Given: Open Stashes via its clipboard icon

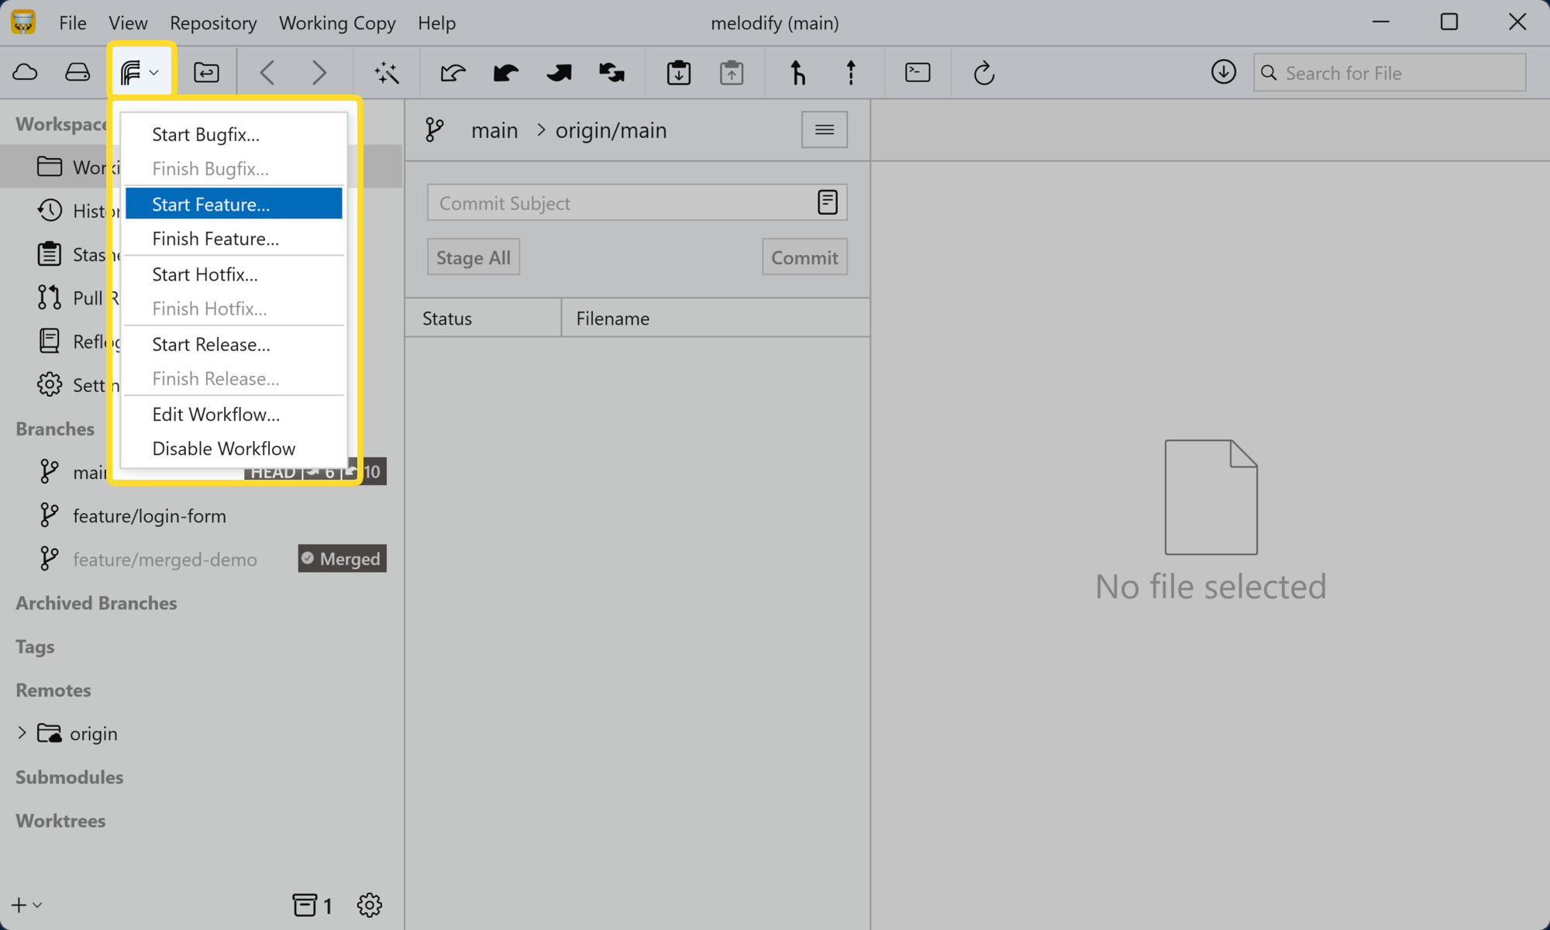Looking at the screenshot, I should 50,253.
